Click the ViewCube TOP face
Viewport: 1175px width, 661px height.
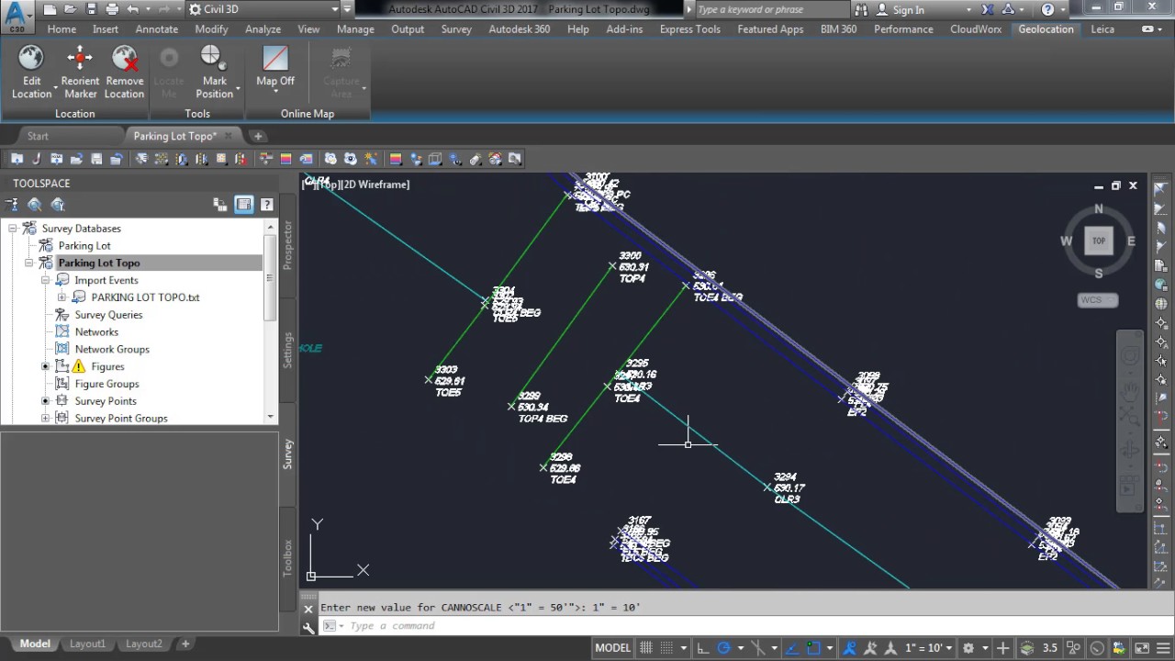(x=1099, y=241)
